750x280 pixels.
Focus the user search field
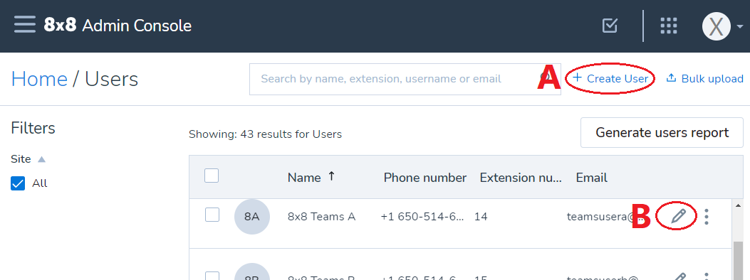[397, 79]
